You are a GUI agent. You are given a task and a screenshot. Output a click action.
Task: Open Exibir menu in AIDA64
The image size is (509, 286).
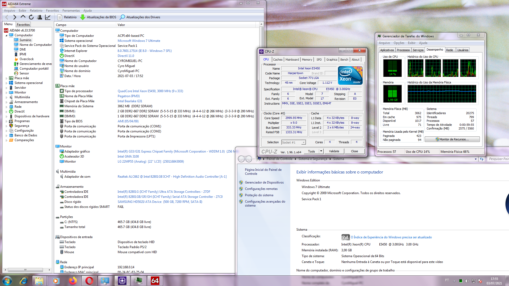click(23, 11)
